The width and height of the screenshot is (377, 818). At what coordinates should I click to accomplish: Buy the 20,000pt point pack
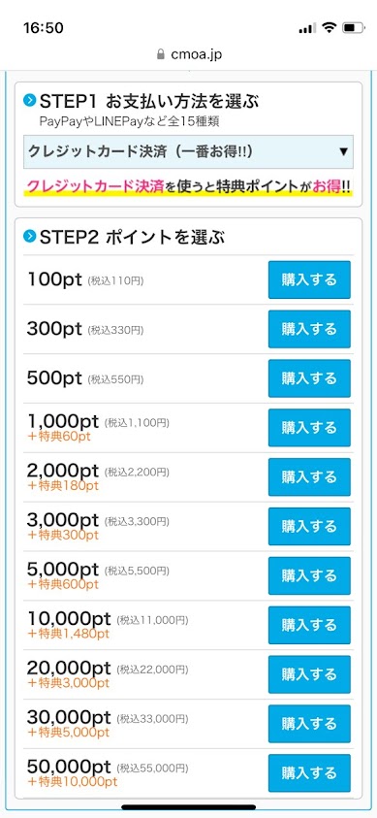click(309, 674)
